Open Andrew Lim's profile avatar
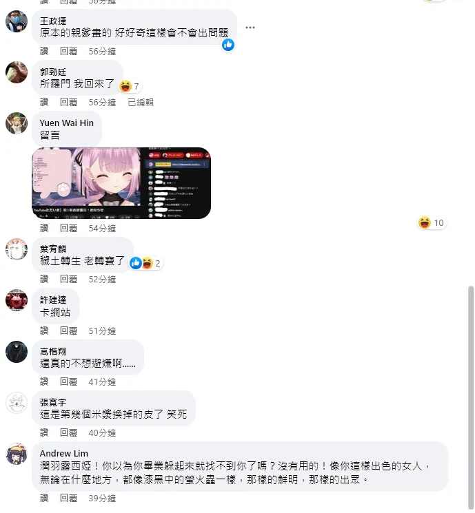 tap(17, 454)
